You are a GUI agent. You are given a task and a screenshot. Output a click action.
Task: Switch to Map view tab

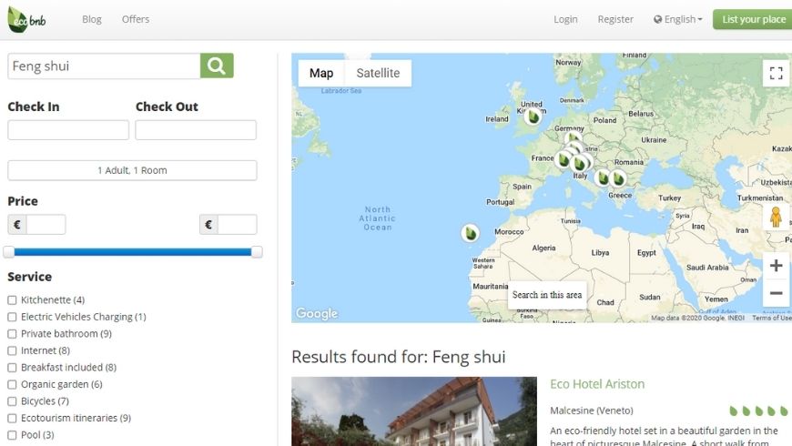coord(321,73)
